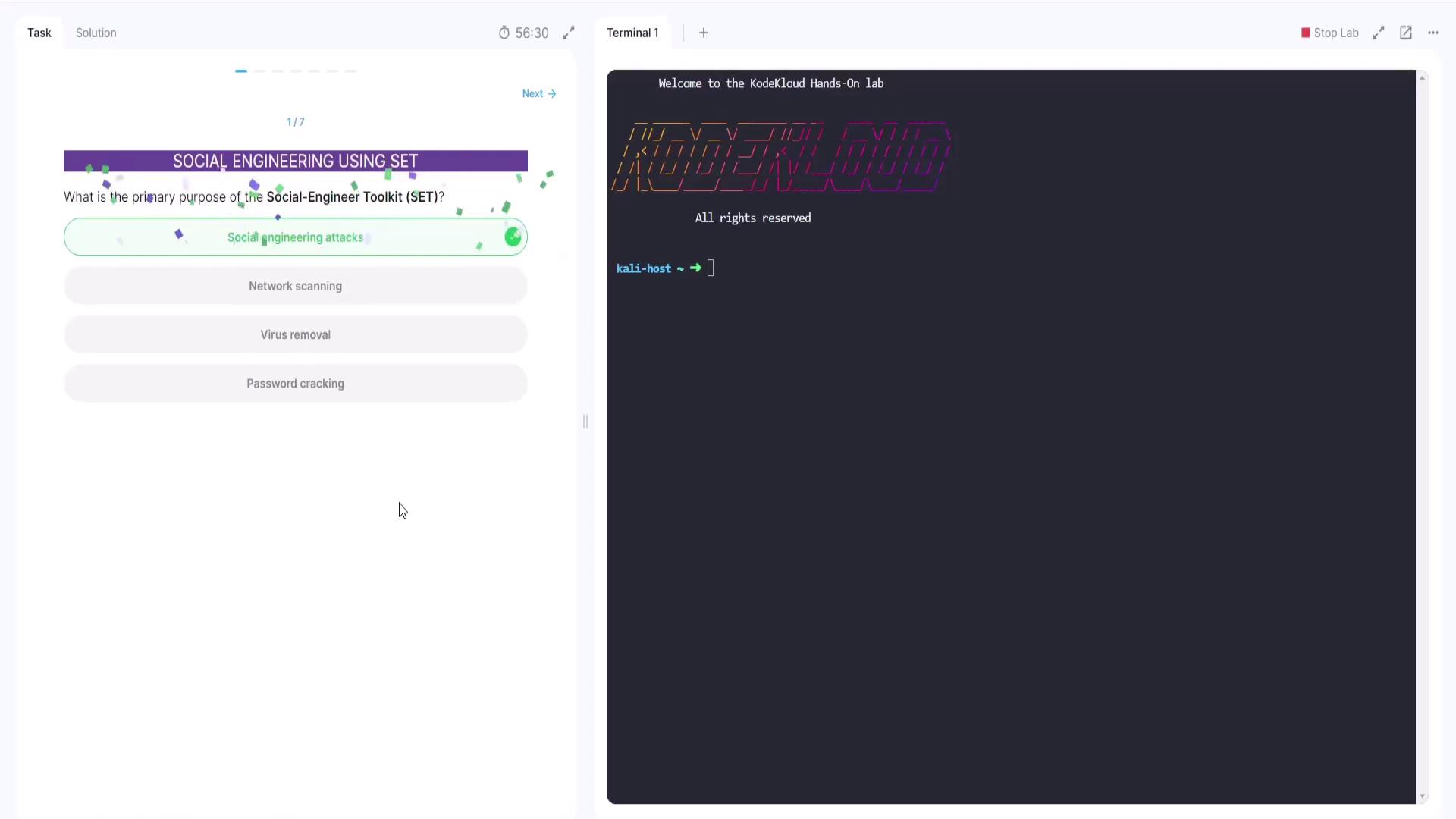Expand the task panel to fullscreen
Screen dimensions: 1456x819
569,33
